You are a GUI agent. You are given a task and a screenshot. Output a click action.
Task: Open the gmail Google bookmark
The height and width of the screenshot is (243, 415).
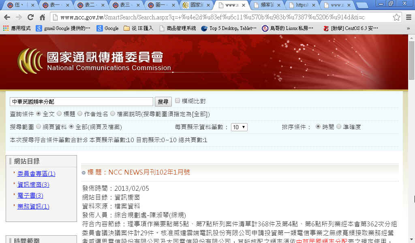pos(63,28)
